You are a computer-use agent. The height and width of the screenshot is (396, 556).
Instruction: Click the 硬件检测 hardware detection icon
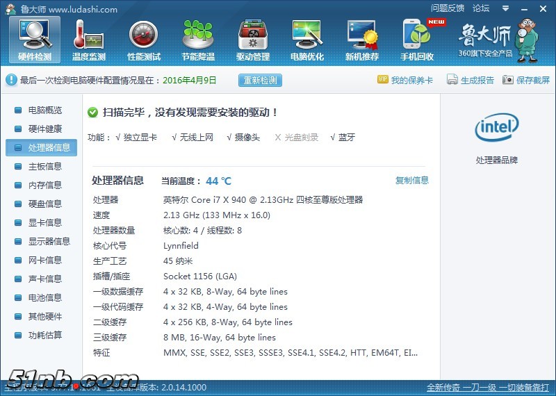35,40
